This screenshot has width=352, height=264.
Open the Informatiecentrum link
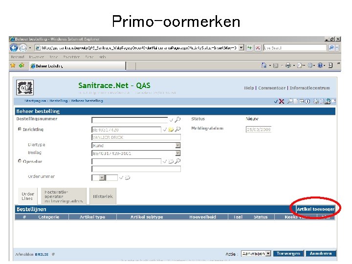pyautogui.click(x=309, y=88)
